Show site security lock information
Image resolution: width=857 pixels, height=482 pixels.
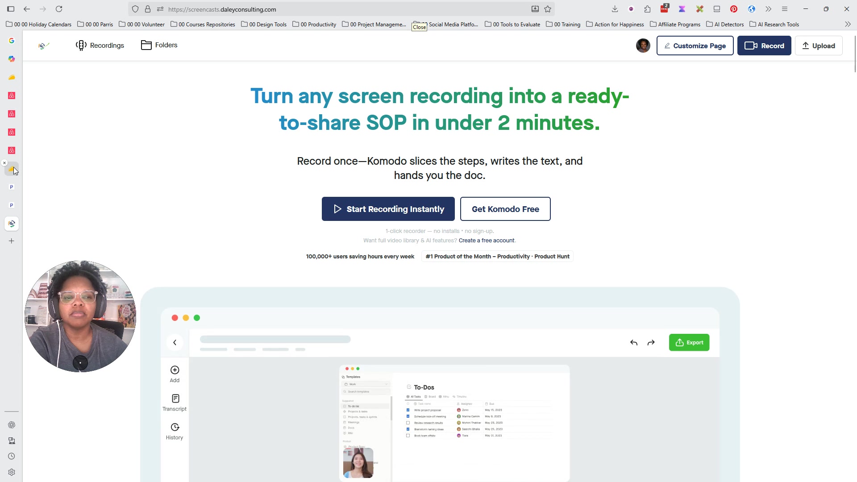[148, 9]
